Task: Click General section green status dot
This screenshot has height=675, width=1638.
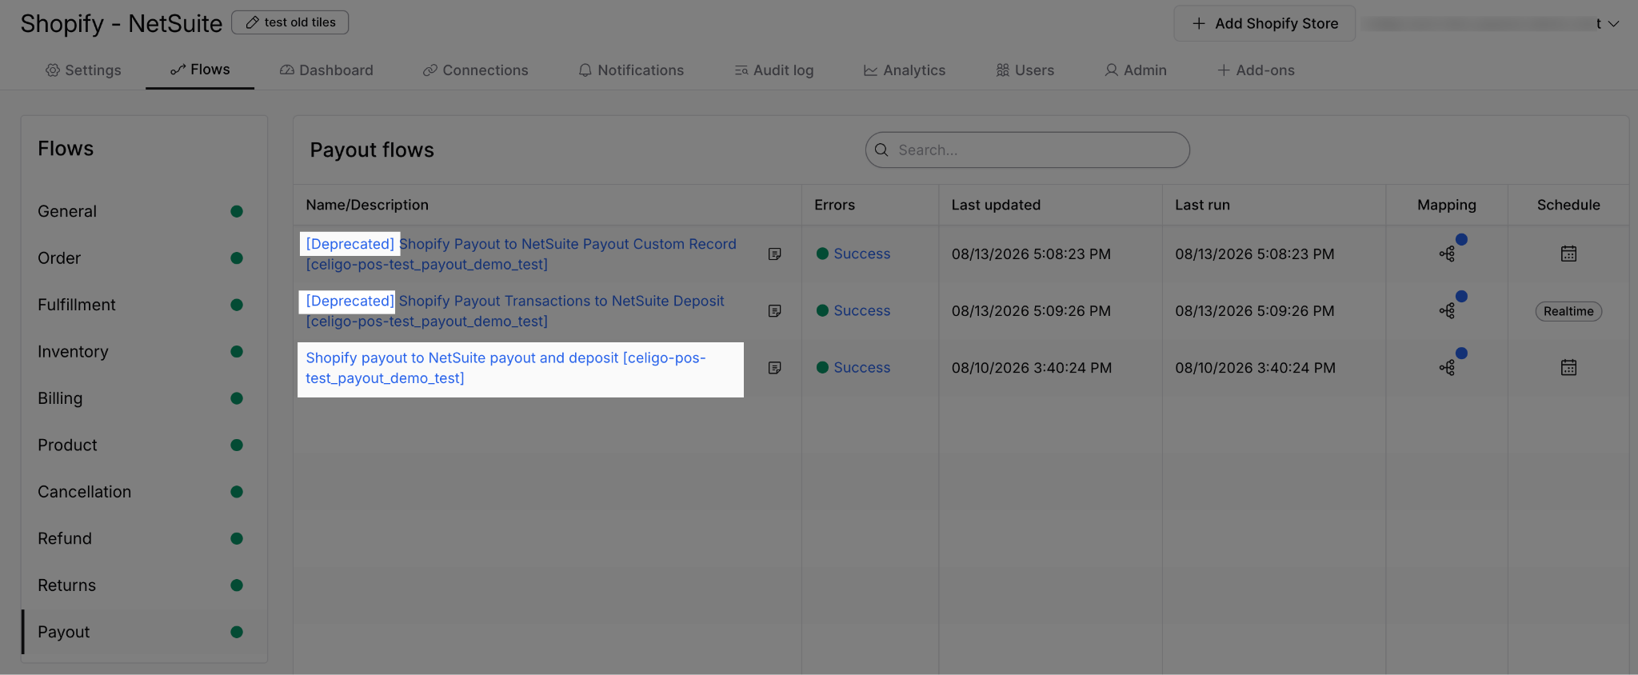Action: (x=237, y=211)
